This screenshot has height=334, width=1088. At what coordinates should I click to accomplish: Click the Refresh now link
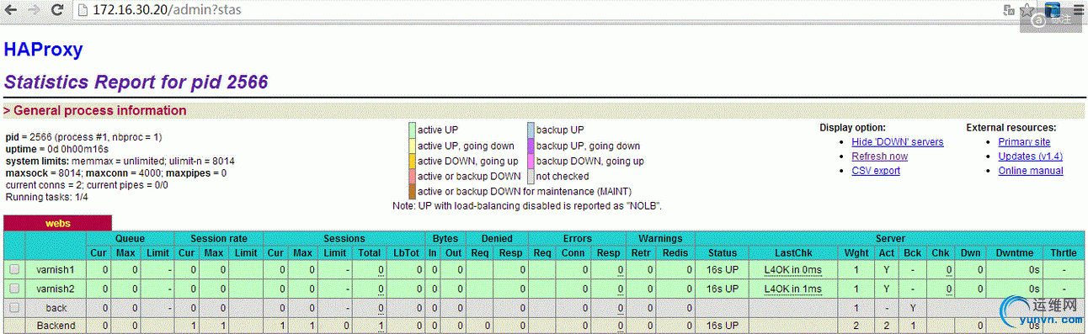879,156
